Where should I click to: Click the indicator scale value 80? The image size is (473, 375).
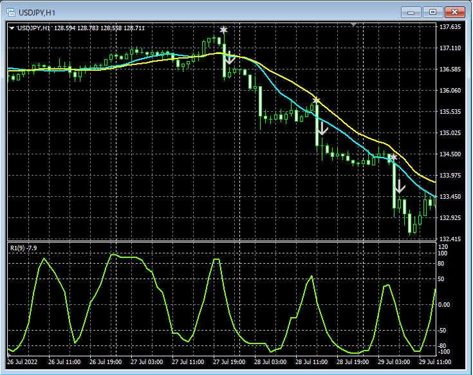[x=441, y=264]
